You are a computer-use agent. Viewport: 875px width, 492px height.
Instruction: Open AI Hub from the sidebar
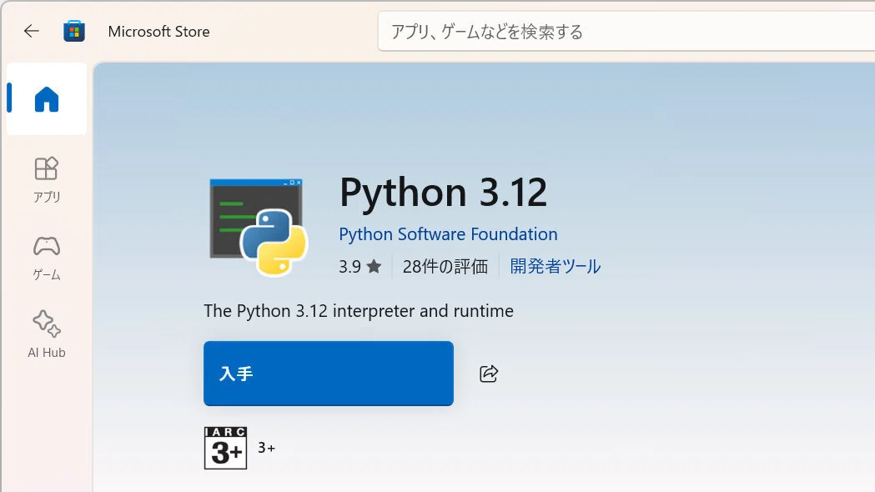pyautogui.click(x=47, y=334)
